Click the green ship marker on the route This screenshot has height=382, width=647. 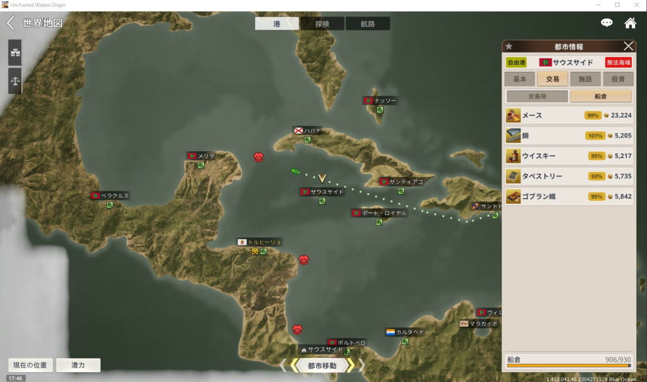tap(296, 171)
